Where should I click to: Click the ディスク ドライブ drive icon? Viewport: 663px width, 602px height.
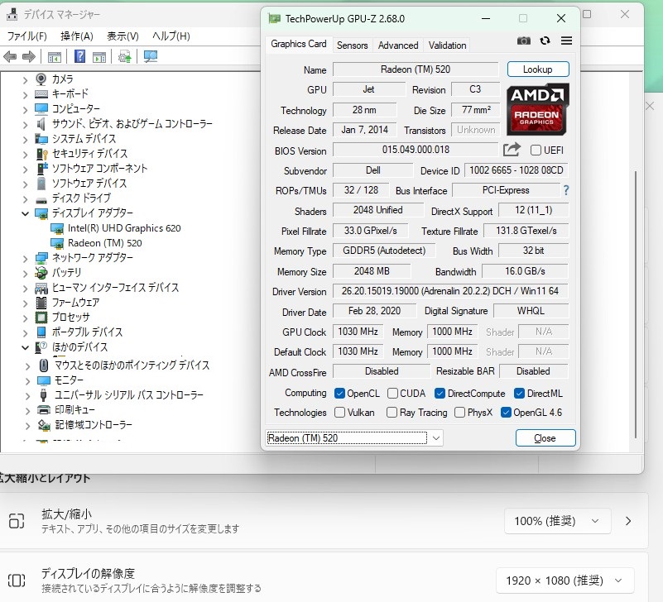coord(41,199)
